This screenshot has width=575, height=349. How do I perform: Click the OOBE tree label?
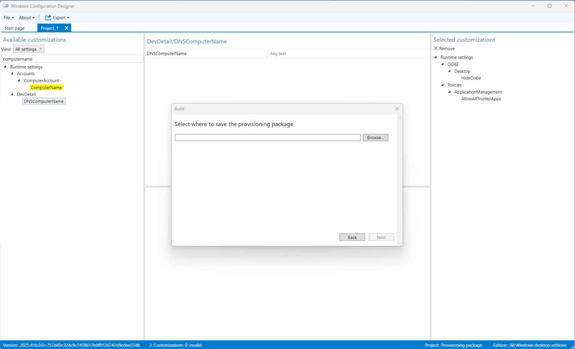453,64
